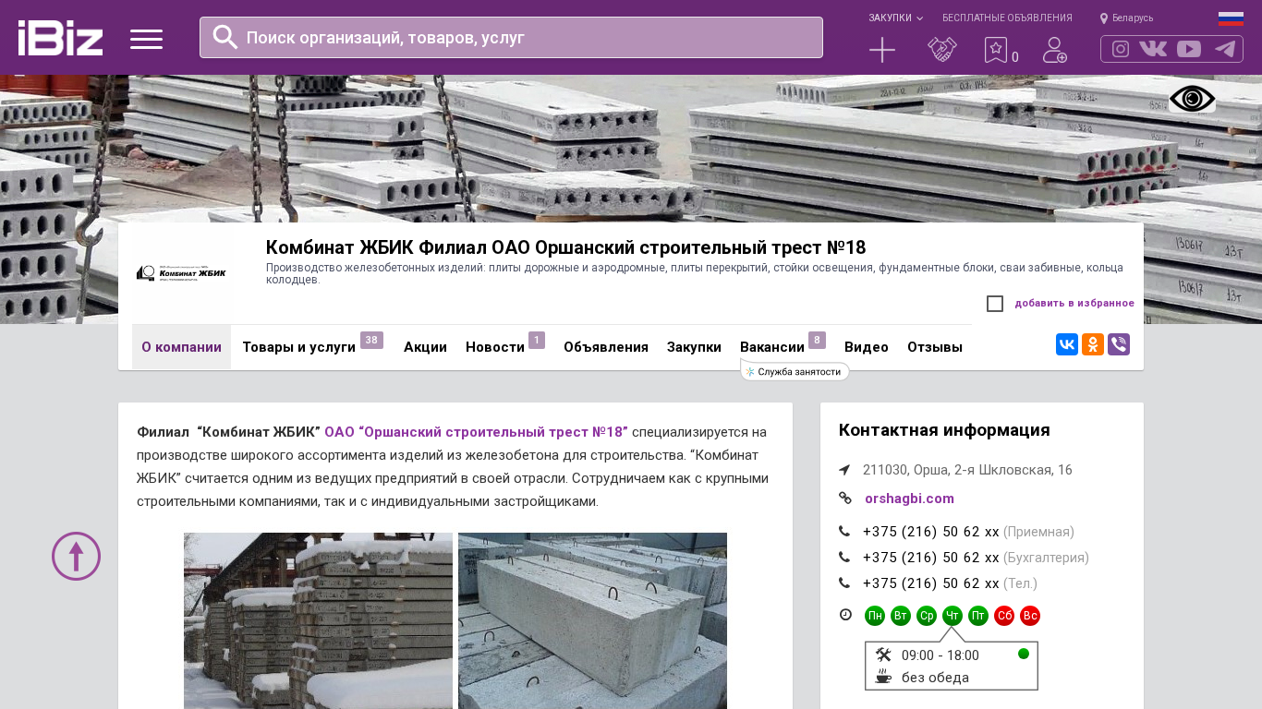Select Wednesday (Ср) schedule circle

(x=927, y=616)
